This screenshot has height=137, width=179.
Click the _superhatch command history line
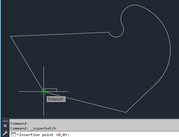pos(33,128)
